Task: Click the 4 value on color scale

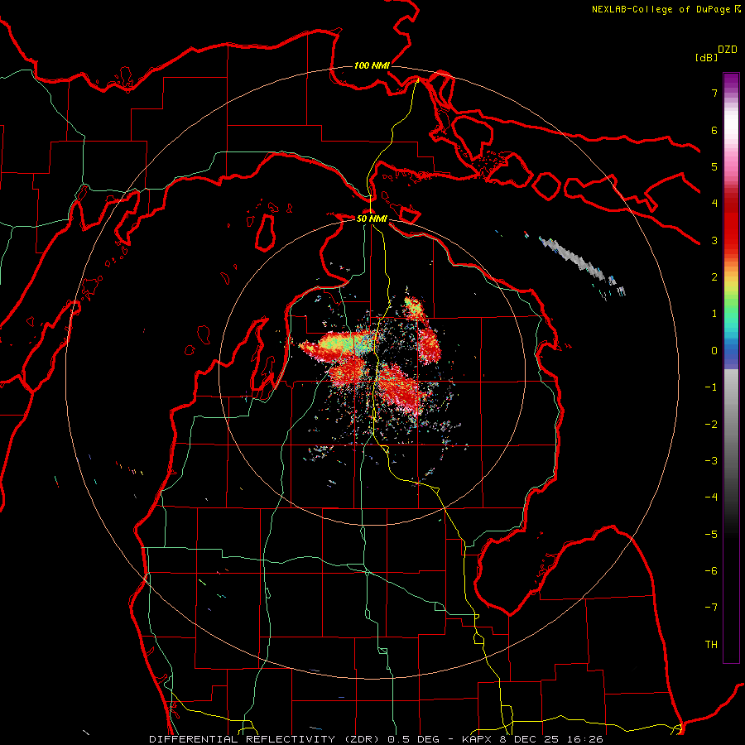Action: (x=714, y=204)
